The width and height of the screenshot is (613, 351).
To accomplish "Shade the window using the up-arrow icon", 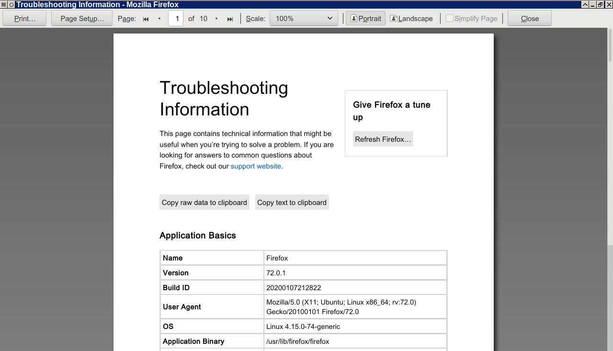I will click(585, 4).
